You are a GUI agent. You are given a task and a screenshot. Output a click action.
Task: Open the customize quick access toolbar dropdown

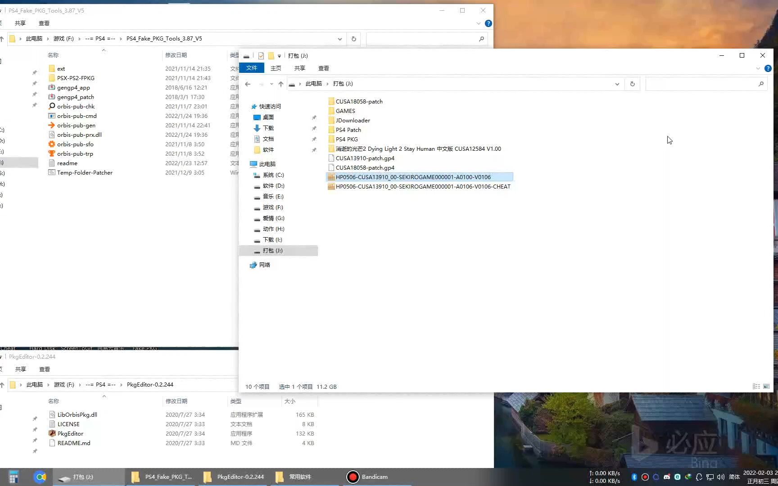coord(279,56)
